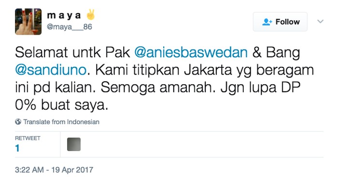Click the 3:22 AM time text

click(x=29, y=170)
